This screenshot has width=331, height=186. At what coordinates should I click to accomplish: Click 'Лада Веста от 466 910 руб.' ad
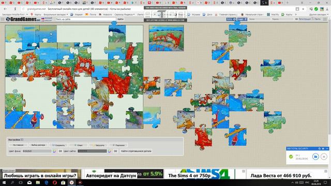click(281, 176)
